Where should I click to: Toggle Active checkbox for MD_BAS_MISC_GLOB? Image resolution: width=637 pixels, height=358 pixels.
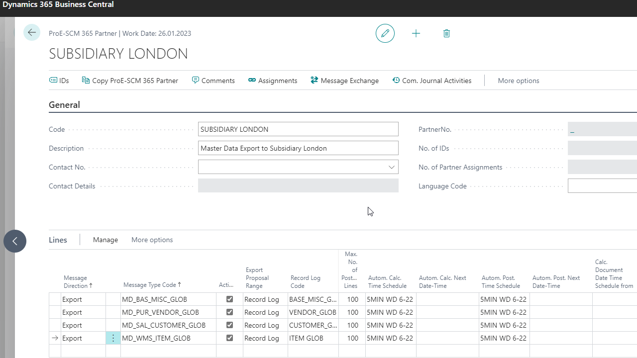(229, 299)
